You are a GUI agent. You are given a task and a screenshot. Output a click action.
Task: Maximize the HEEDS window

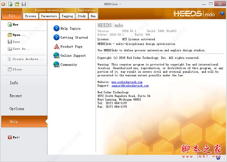tap(211, 4)
